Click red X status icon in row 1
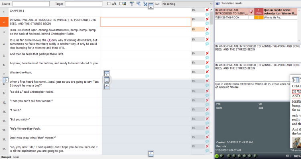 pos(207,10)
